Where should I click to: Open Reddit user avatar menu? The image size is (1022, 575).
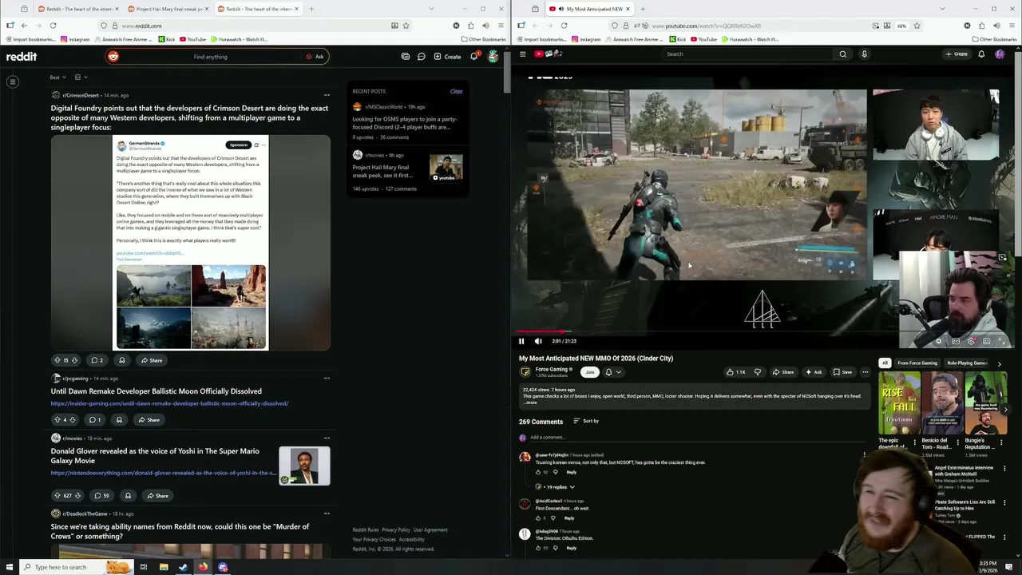point(493,57)
